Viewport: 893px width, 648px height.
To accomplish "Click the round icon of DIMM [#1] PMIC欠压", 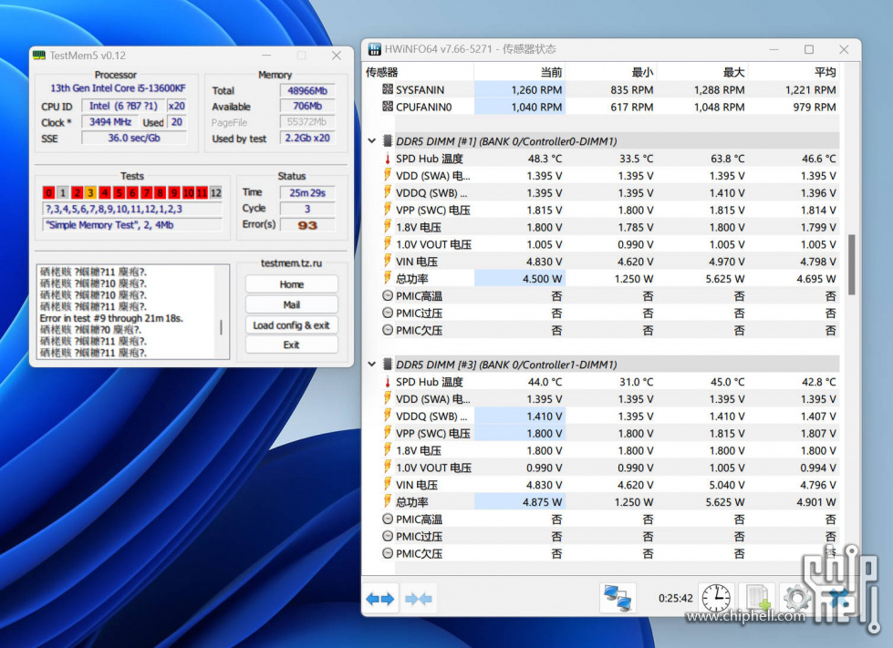I will pos(388,330).
